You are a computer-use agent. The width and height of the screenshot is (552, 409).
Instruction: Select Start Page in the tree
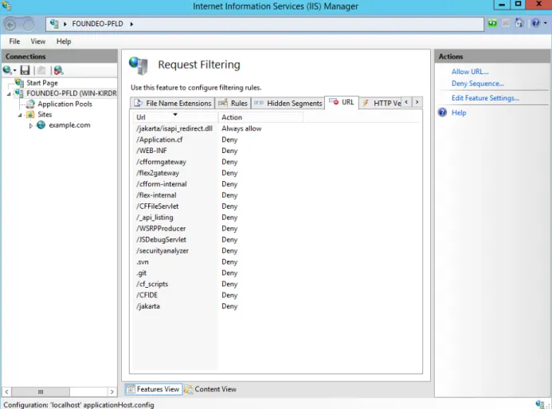point(42,83)
